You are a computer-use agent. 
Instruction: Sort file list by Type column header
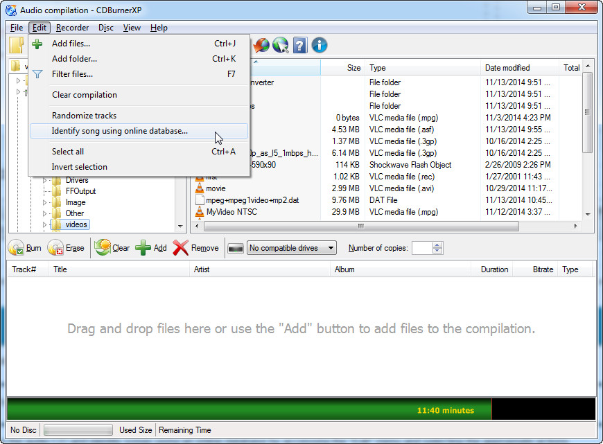[423, 68]
